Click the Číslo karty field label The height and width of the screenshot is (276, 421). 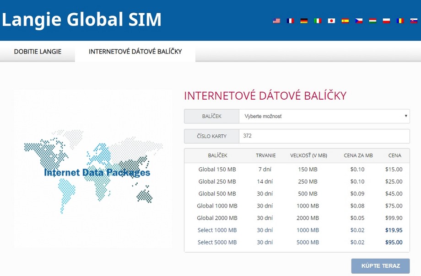211,136
